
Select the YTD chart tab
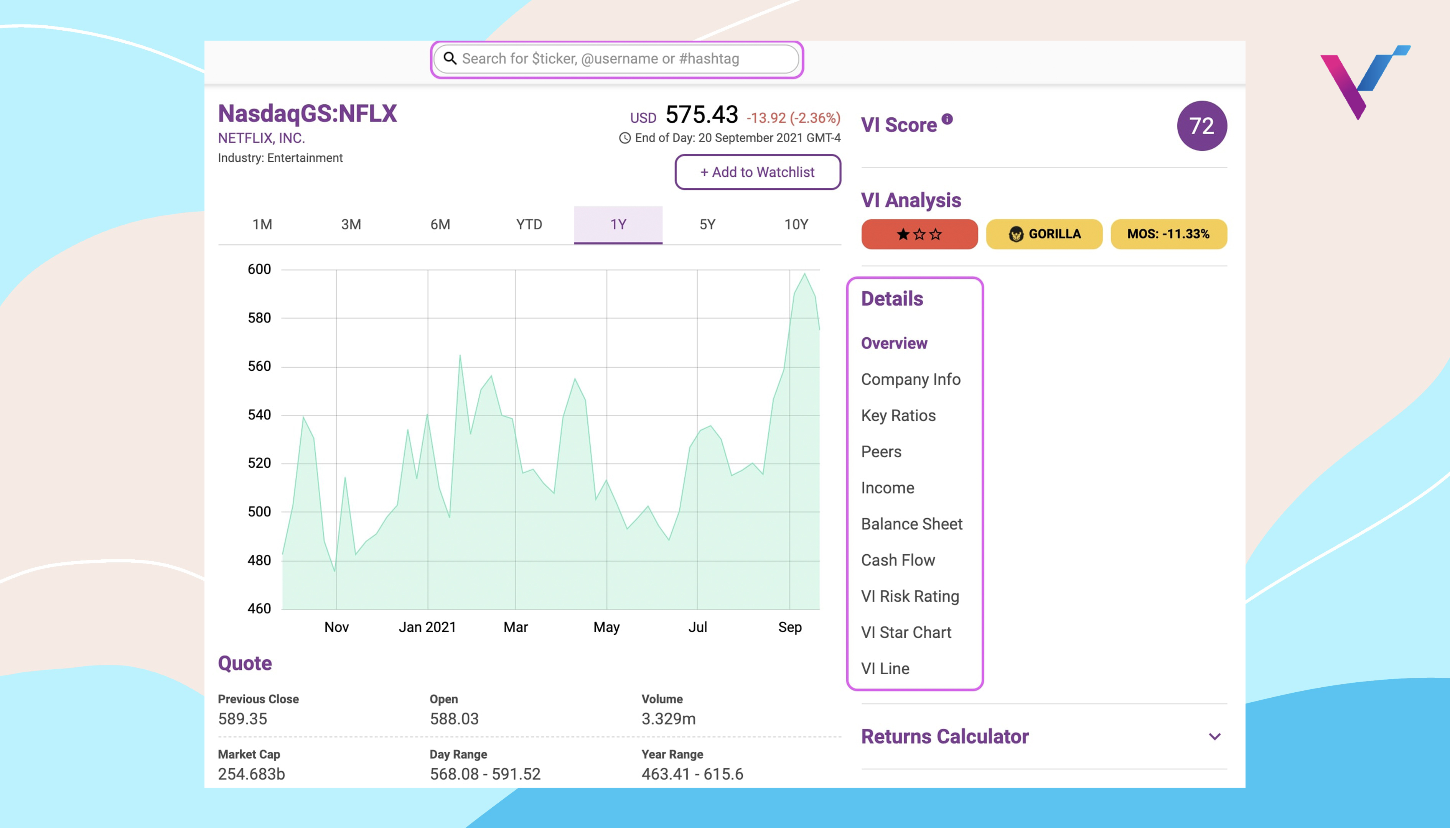(529, 225)
